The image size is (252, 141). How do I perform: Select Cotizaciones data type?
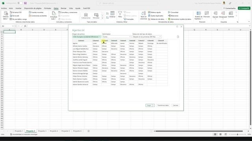click(86, 16)
